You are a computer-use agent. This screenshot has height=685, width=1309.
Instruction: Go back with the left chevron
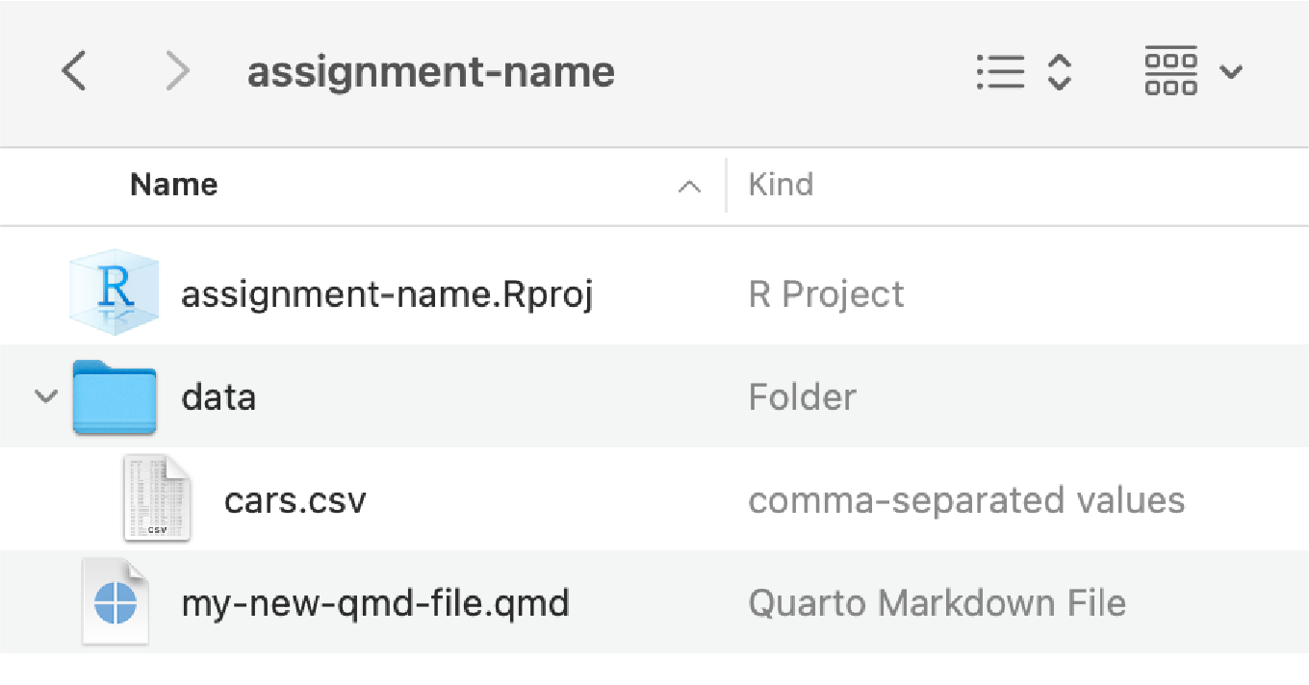(74, 71)
